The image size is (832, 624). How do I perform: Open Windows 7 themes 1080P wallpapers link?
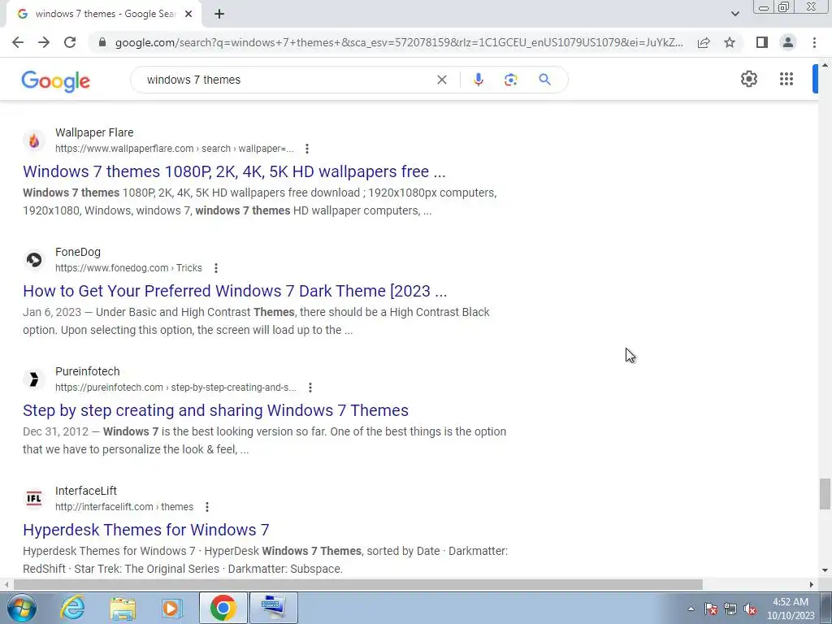(x=234, y=171)
